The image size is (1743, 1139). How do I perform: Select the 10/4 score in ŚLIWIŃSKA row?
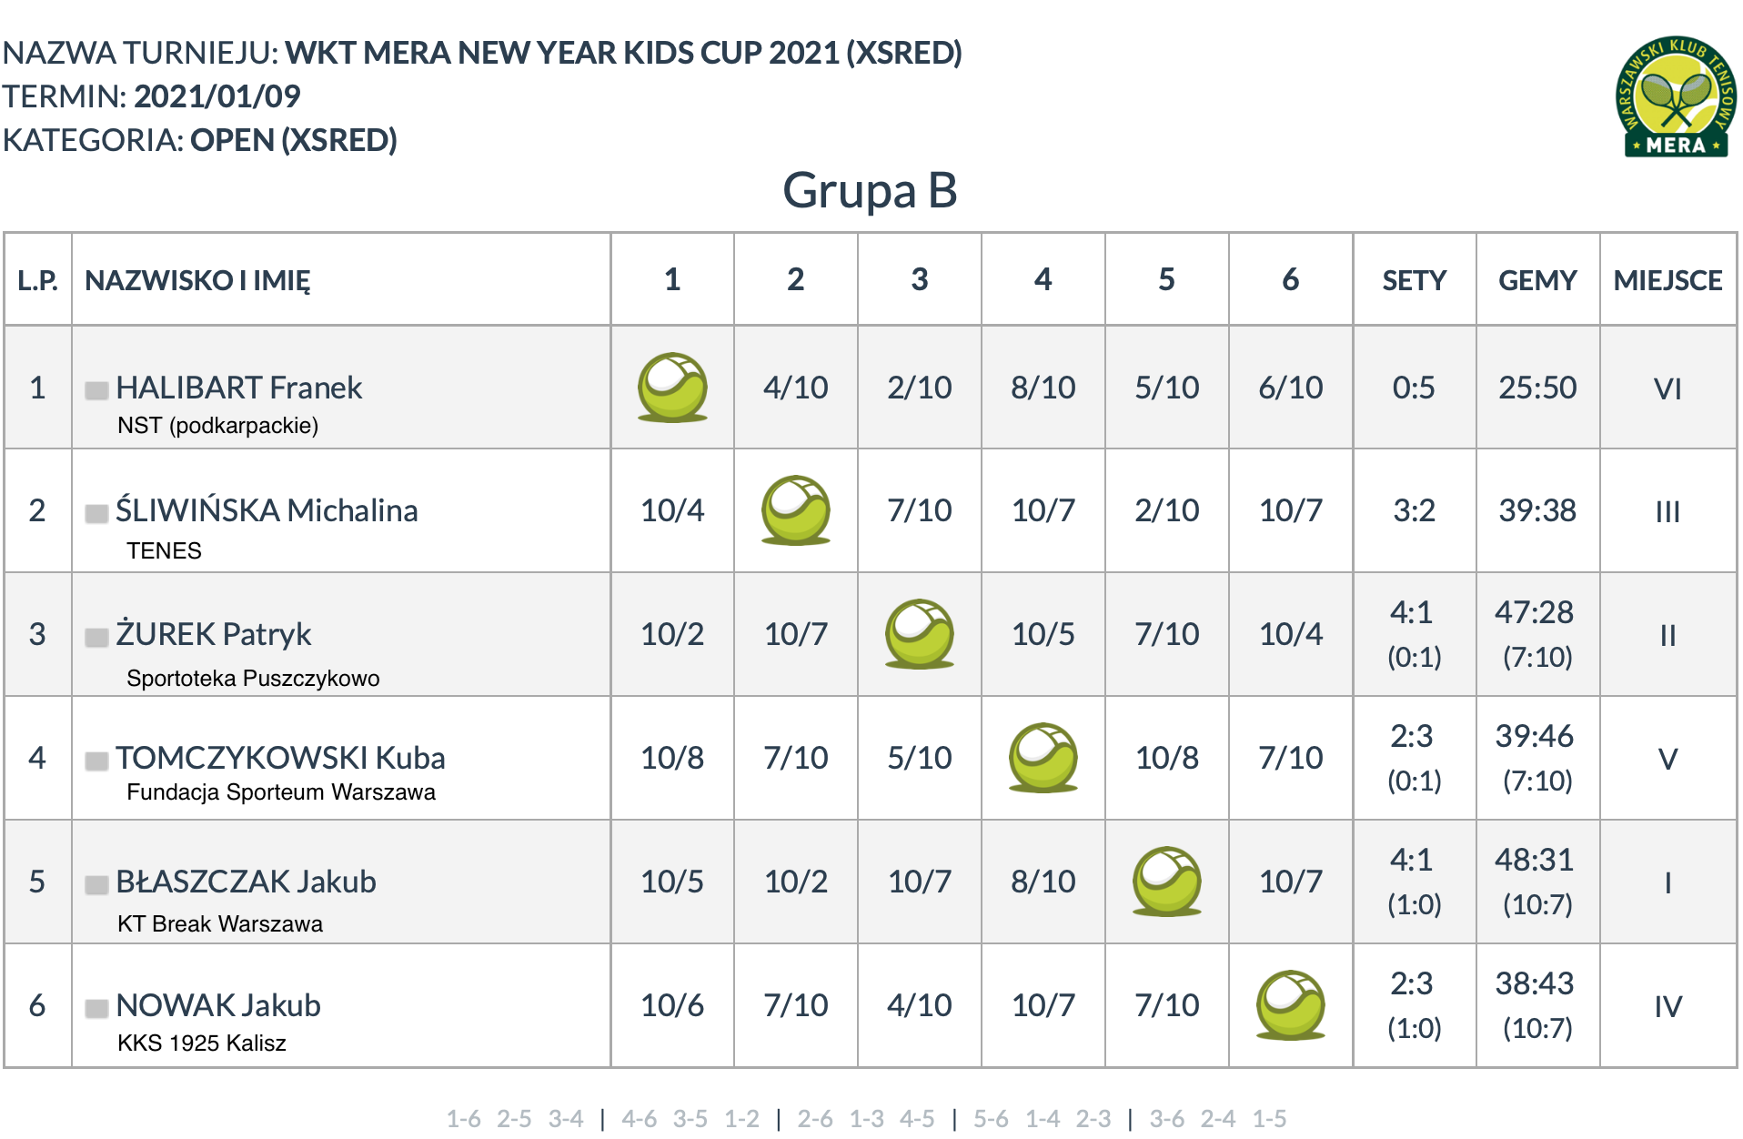672,510
